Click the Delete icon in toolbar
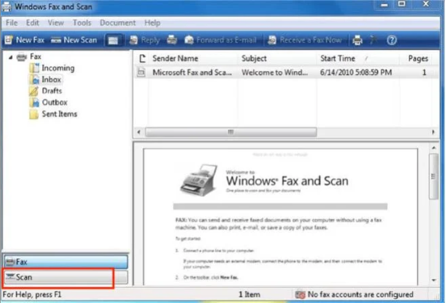This screenshot has width=446, height=303. 373,40
